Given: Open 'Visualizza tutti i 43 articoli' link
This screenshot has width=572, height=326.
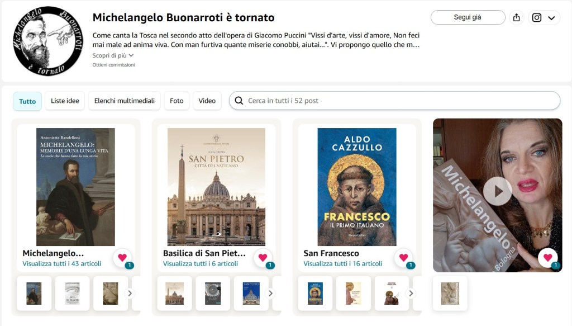Looking at the screenshot, I should (62, 263).
